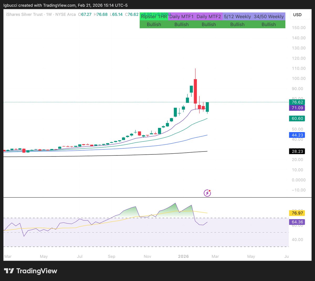Click the purple 71.09 moving average label
315x281 pixels.
click(x=297, y=108)
